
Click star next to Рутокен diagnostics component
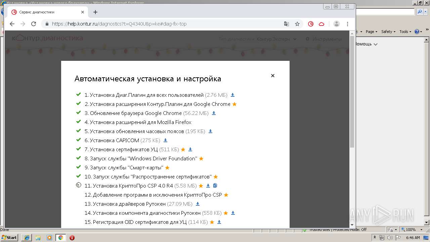[x=226, y=213]
